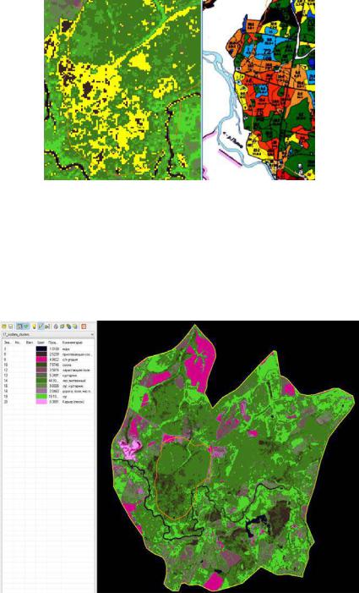The image size is (359, 593).
Task: Click the Цвет column header
Action: pos(41,343)
